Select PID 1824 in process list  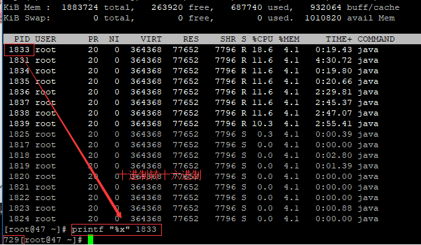pos(19,219)
